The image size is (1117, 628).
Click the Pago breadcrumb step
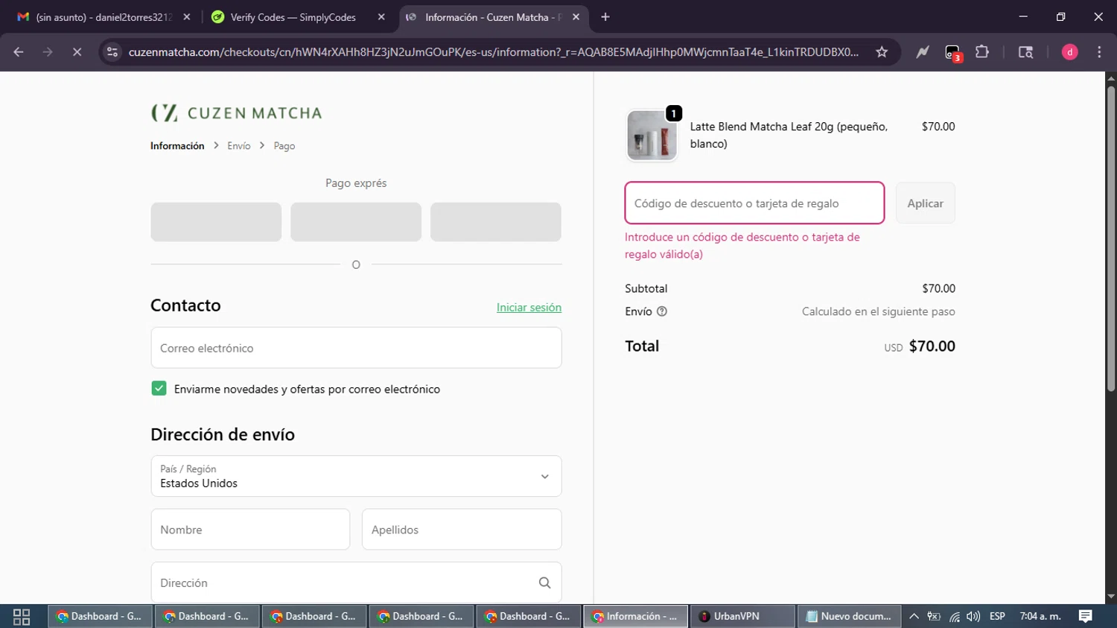click(284, 146)
